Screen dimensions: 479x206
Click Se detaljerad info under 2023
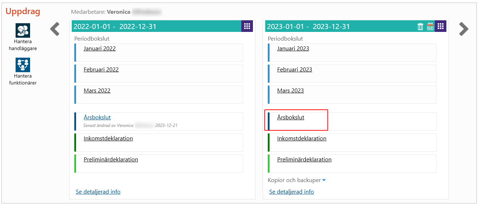pyautogui.click(x=292, y=192)
